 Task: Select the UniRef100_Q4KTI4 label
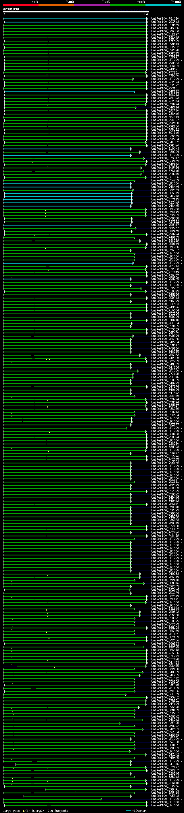pyautogui.click(x=165, y=107)
